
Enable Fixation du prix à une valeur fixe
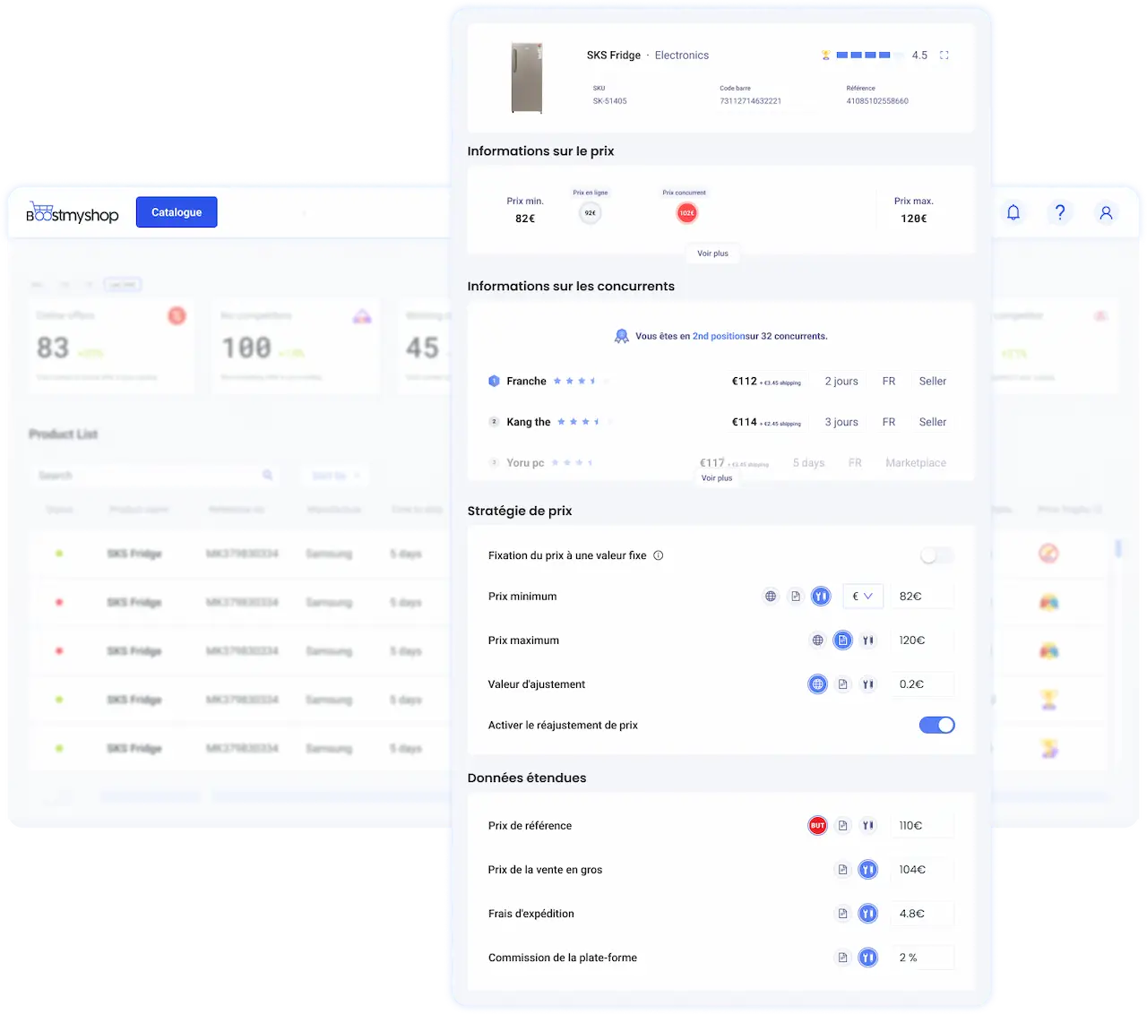tap(936, 556)
